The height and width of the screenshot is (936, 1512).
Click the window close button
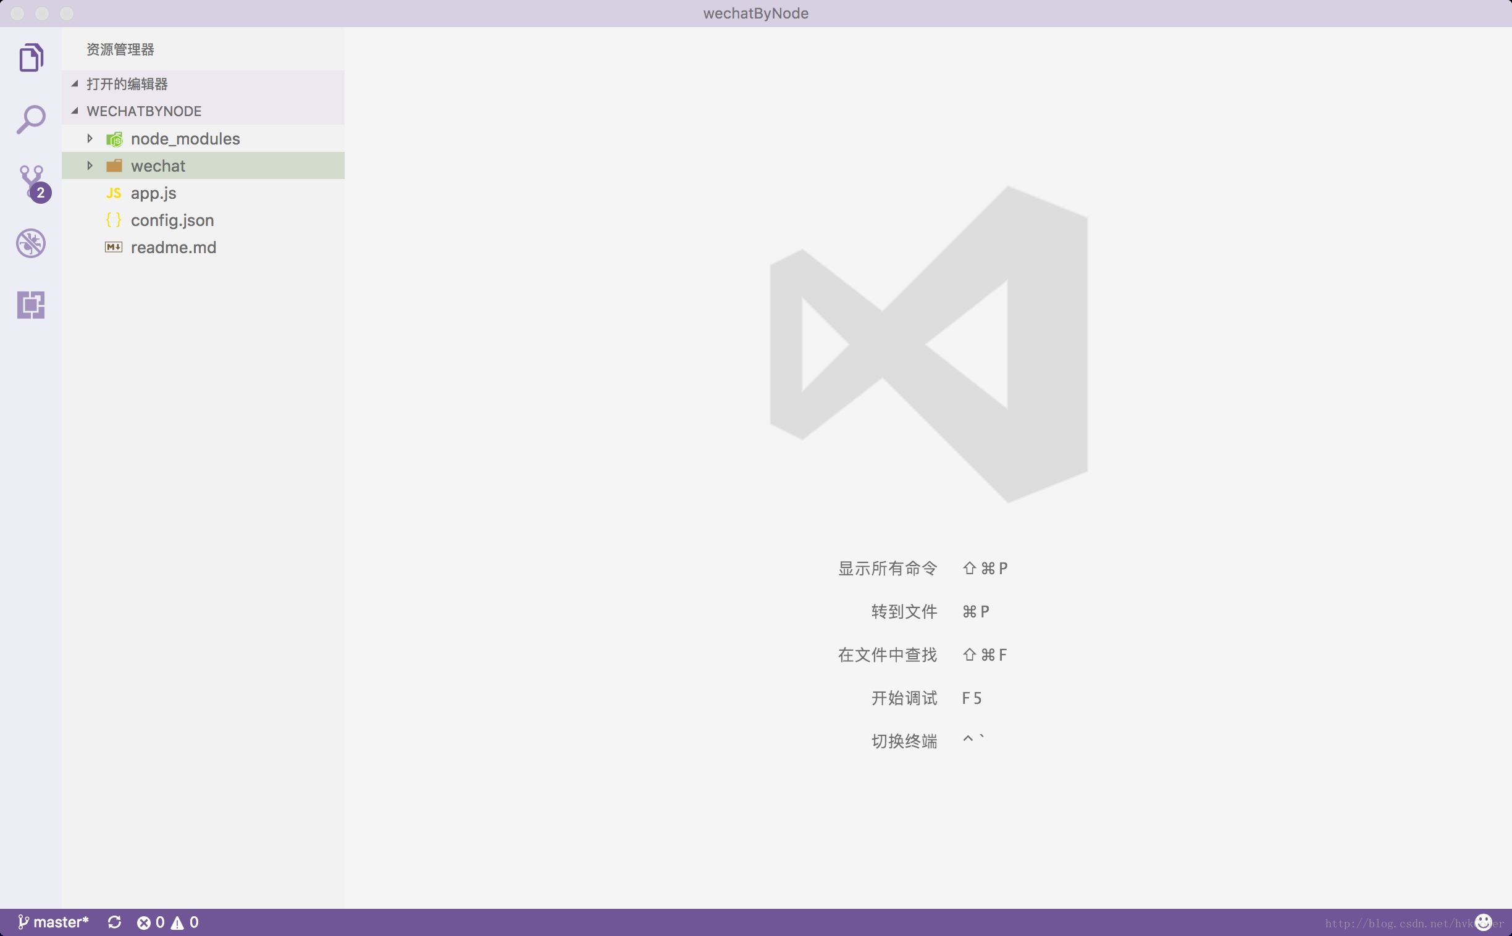click(17, 13)
